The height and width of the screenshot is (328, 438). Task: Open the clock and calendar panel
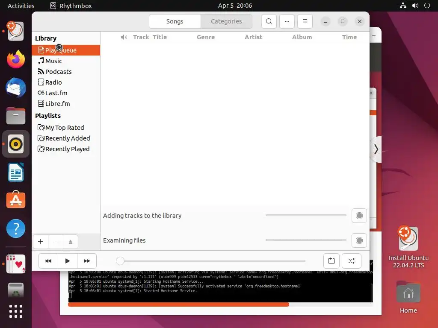235,6
